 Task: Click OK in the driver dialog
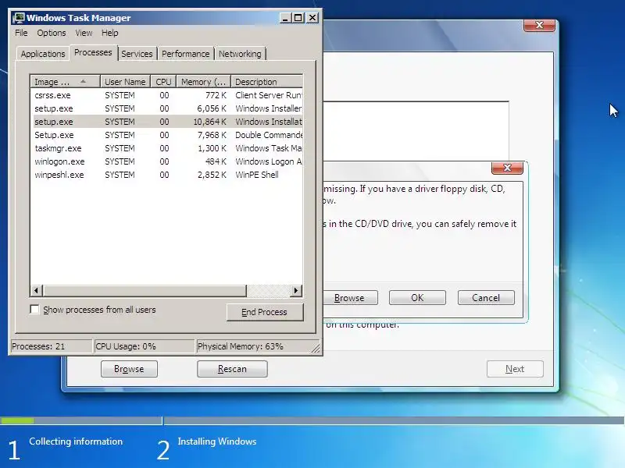pos(417,298)
